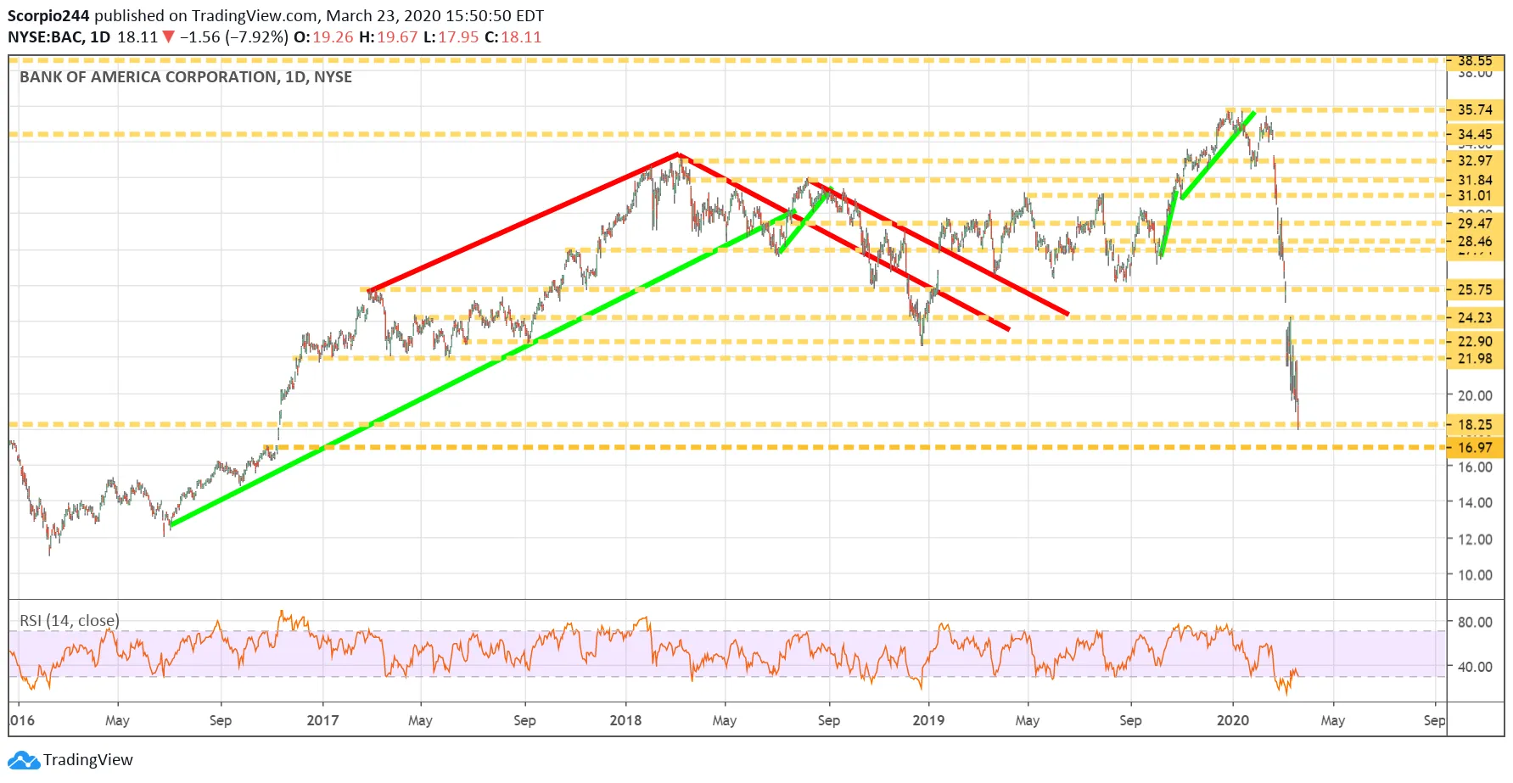Select the 32.97 price level label
The width and height of the screenshot is (1513, 783).
pyautogui.click(x=1475, y=160)
